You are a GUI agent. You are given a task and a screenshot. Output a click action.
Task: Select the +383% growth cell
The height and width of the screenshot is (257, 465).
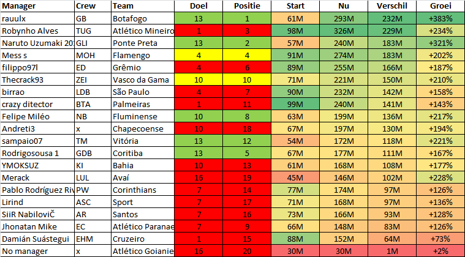tap(440, 18)
